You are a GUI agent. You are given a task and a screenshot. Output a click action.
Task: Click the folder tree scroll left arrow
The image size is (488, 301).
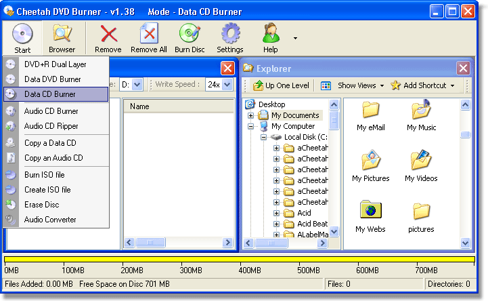tap(248, 243)
